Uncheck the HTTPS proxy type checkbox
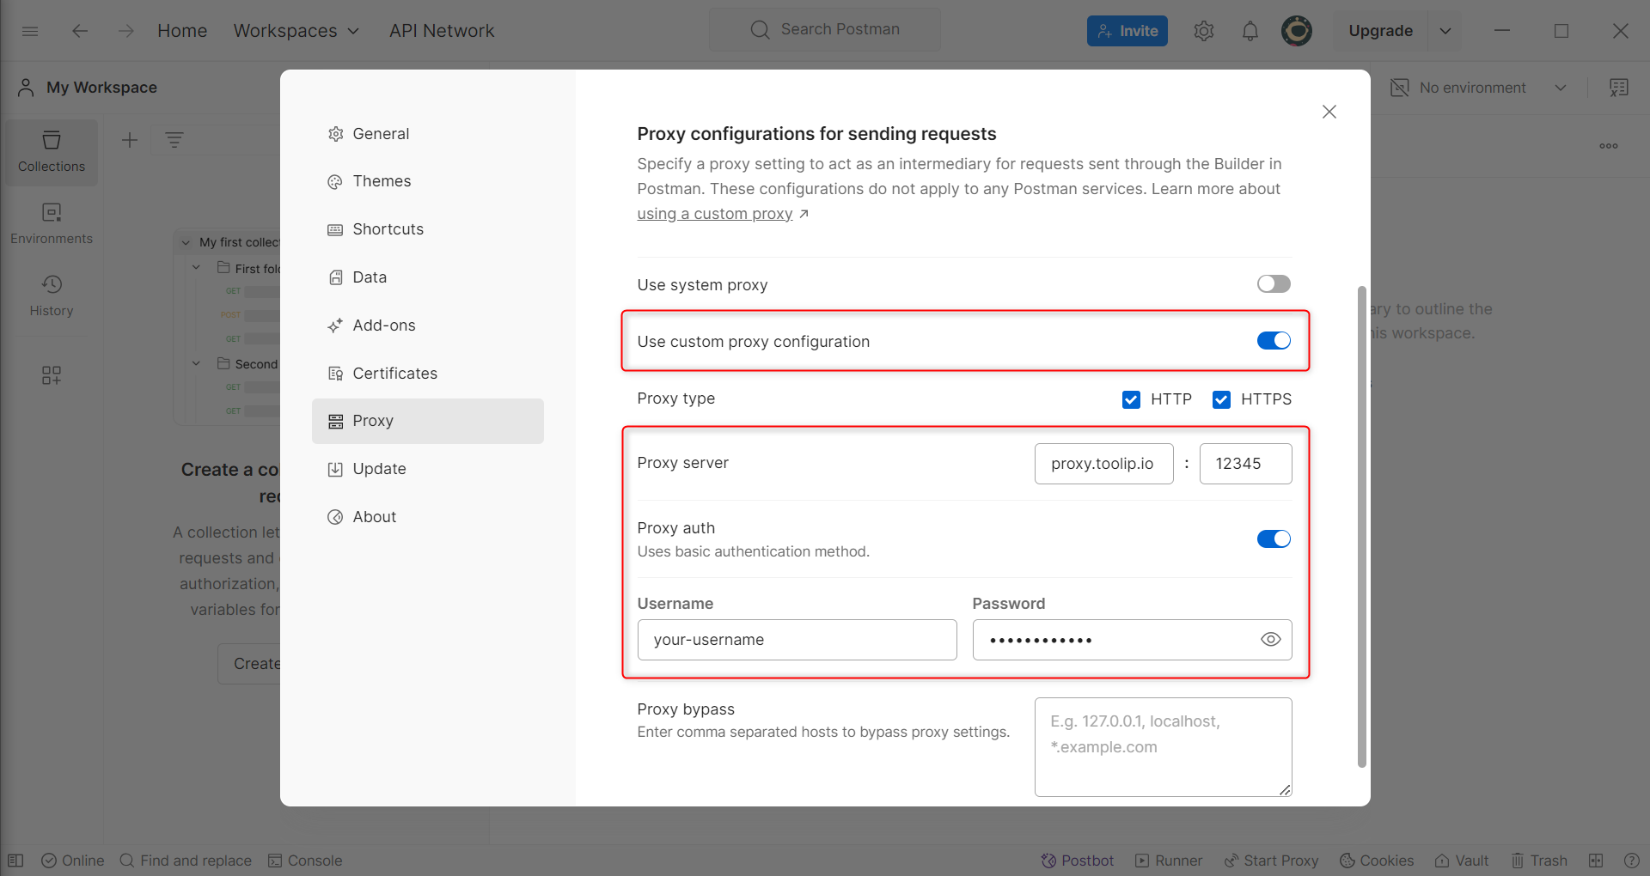 tap(1221, 399)
